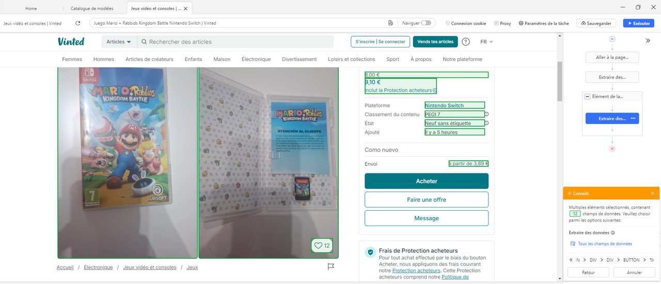The image size is (661, 284).
Task: Click Tous les champs de données link
Action: [x=605, y=244]
